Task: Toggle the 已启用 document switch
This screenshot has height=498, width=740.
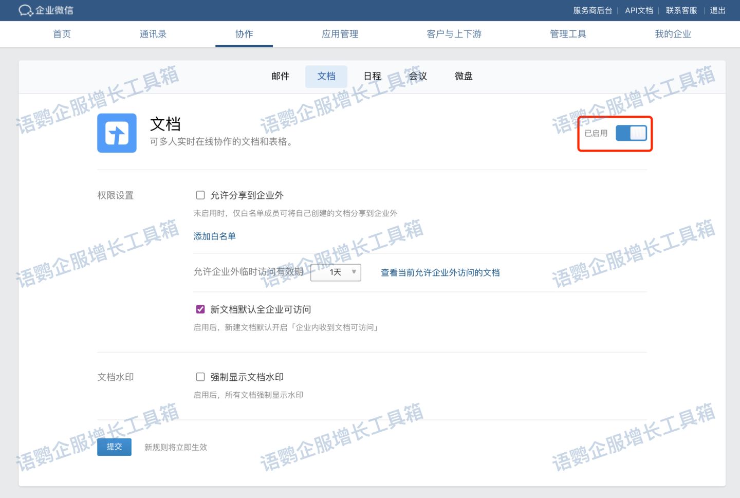Action: click(x=631, y=133)
